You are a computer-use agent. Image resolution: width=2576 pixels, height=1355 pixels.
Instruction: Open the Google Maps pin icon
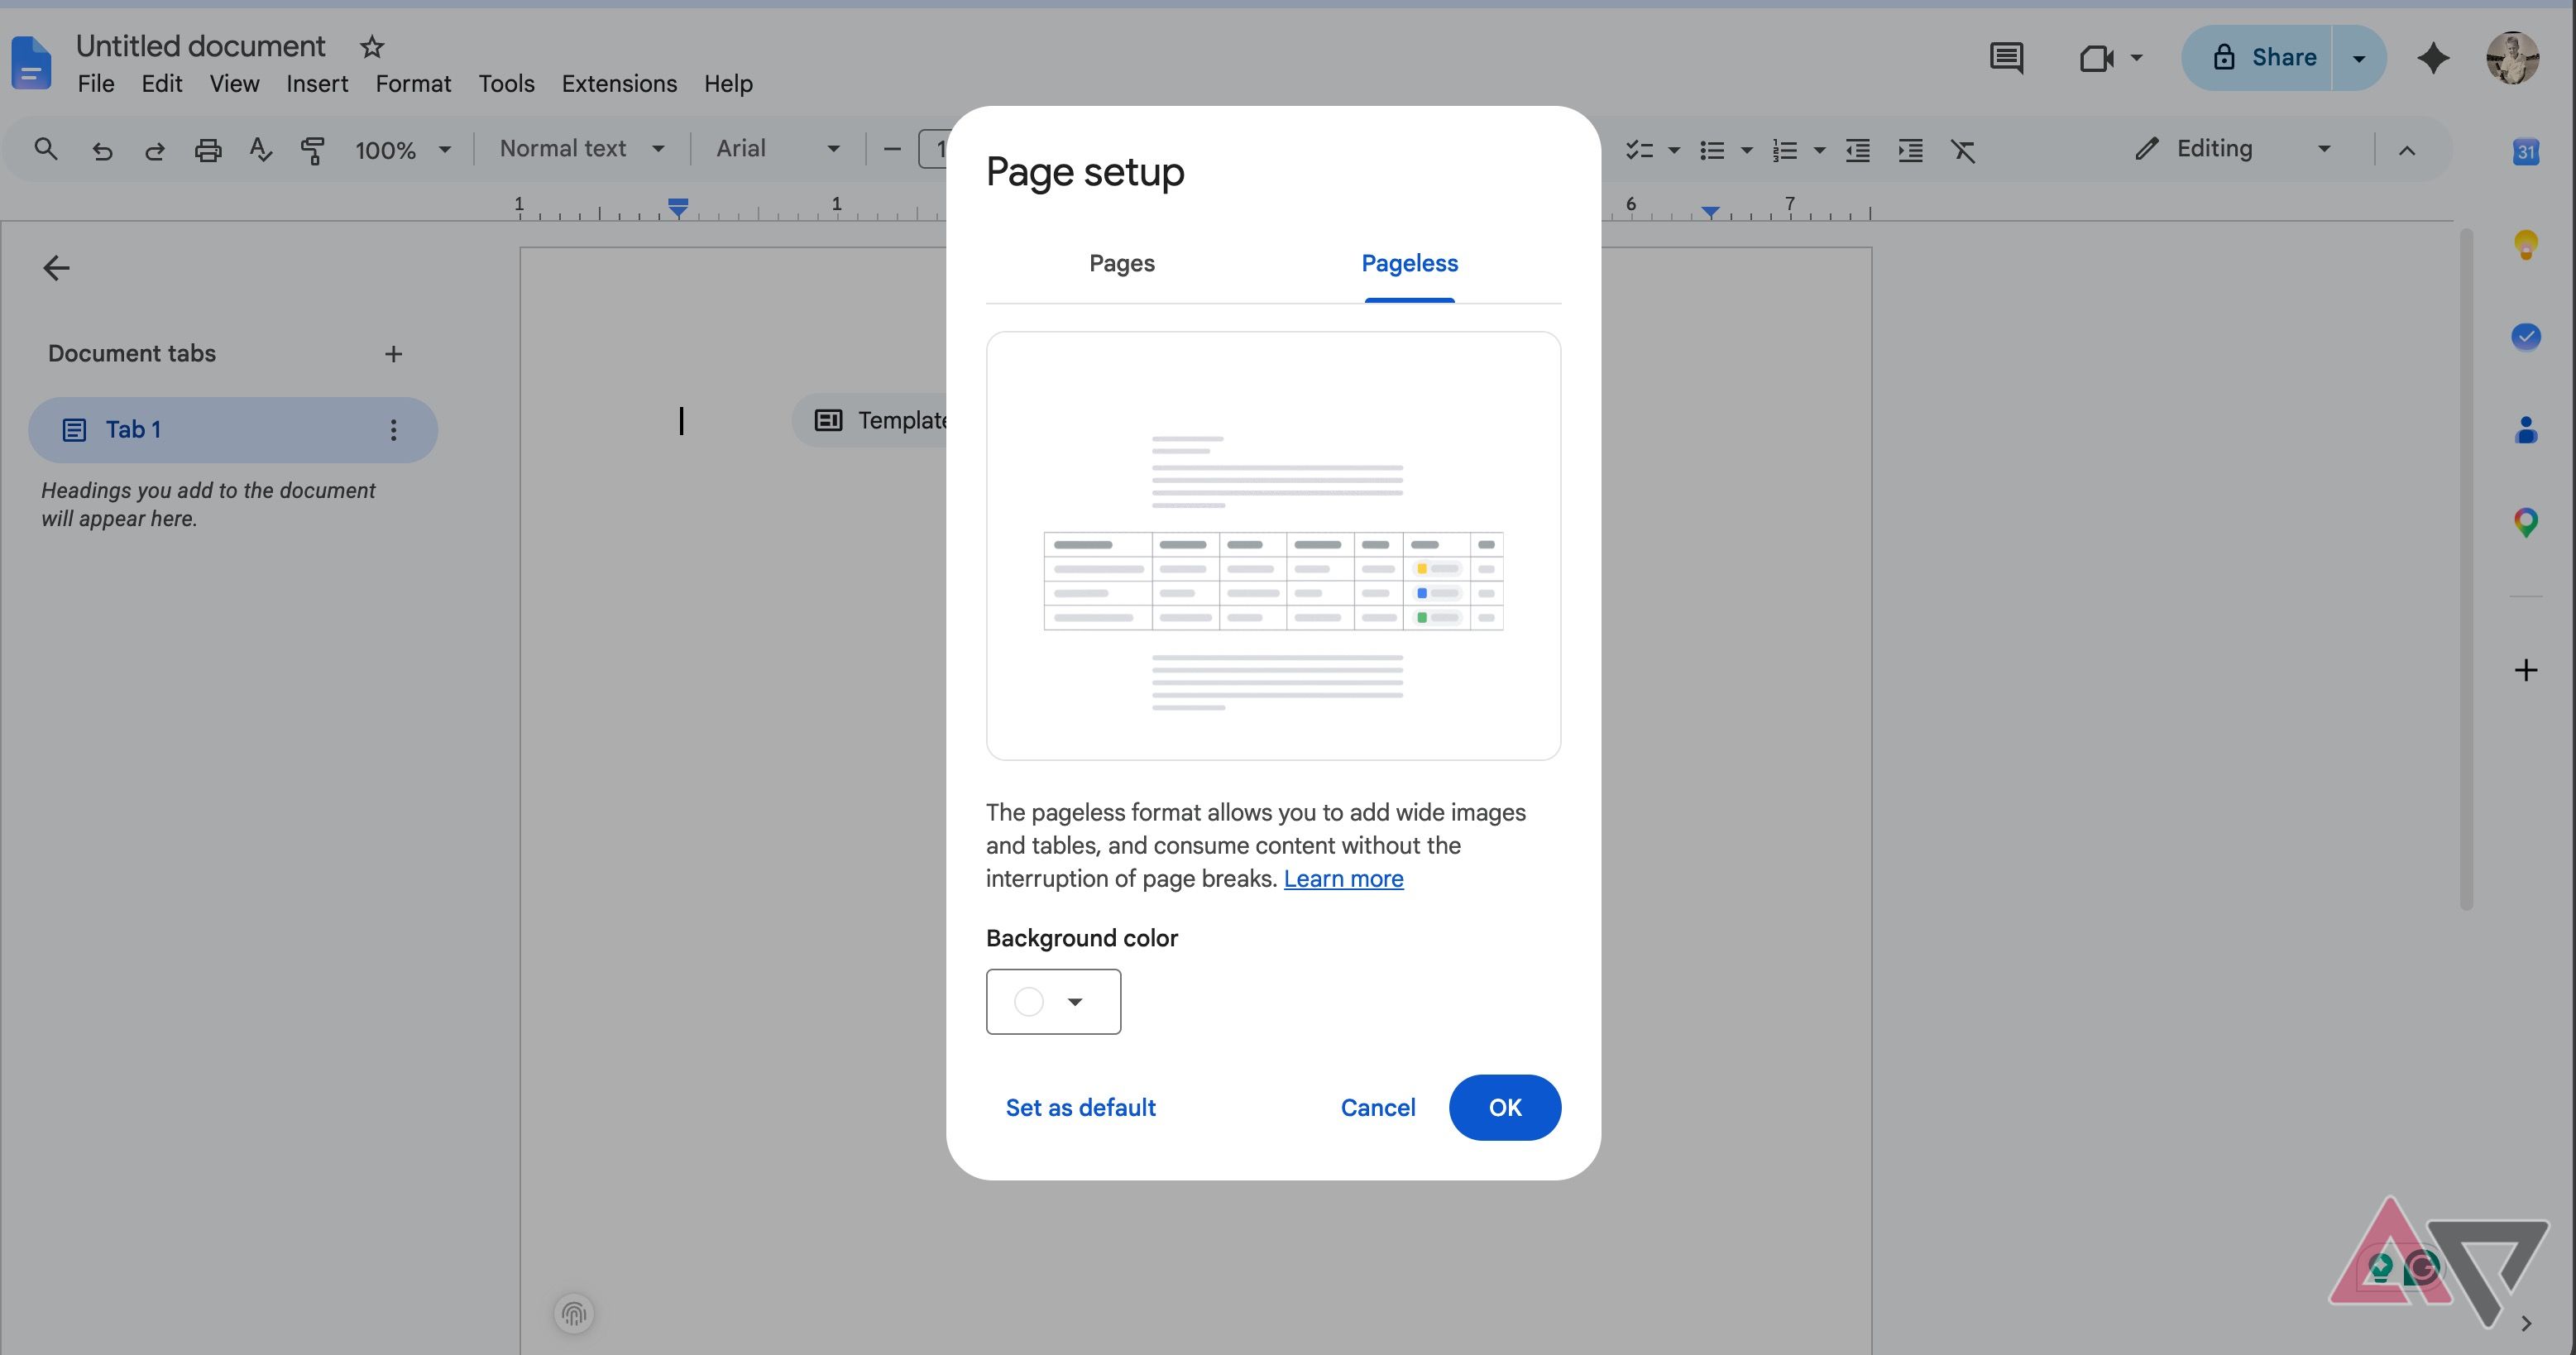tap(2526, 522)
